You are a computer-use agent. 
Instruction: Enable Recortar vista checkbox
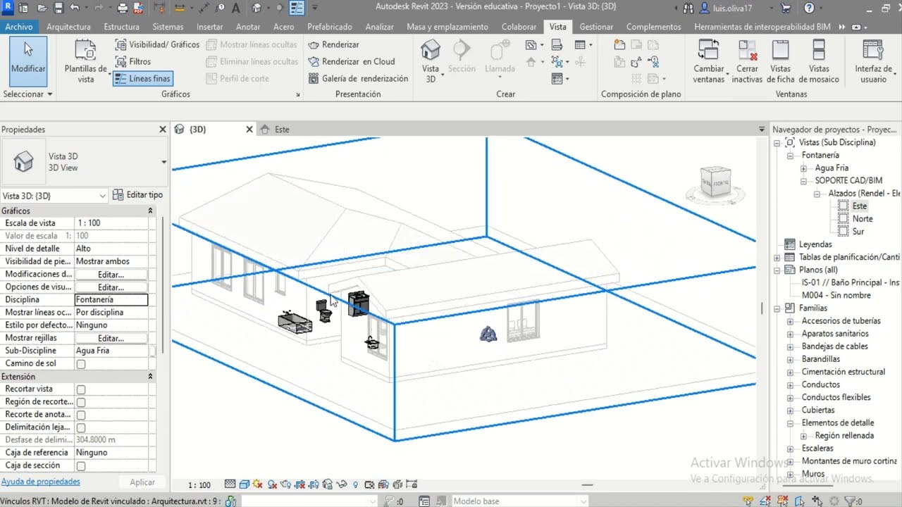[81, 389]
